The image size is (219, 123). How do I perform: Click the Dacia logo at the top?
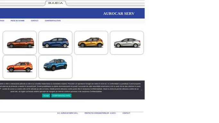coord(55,3)
